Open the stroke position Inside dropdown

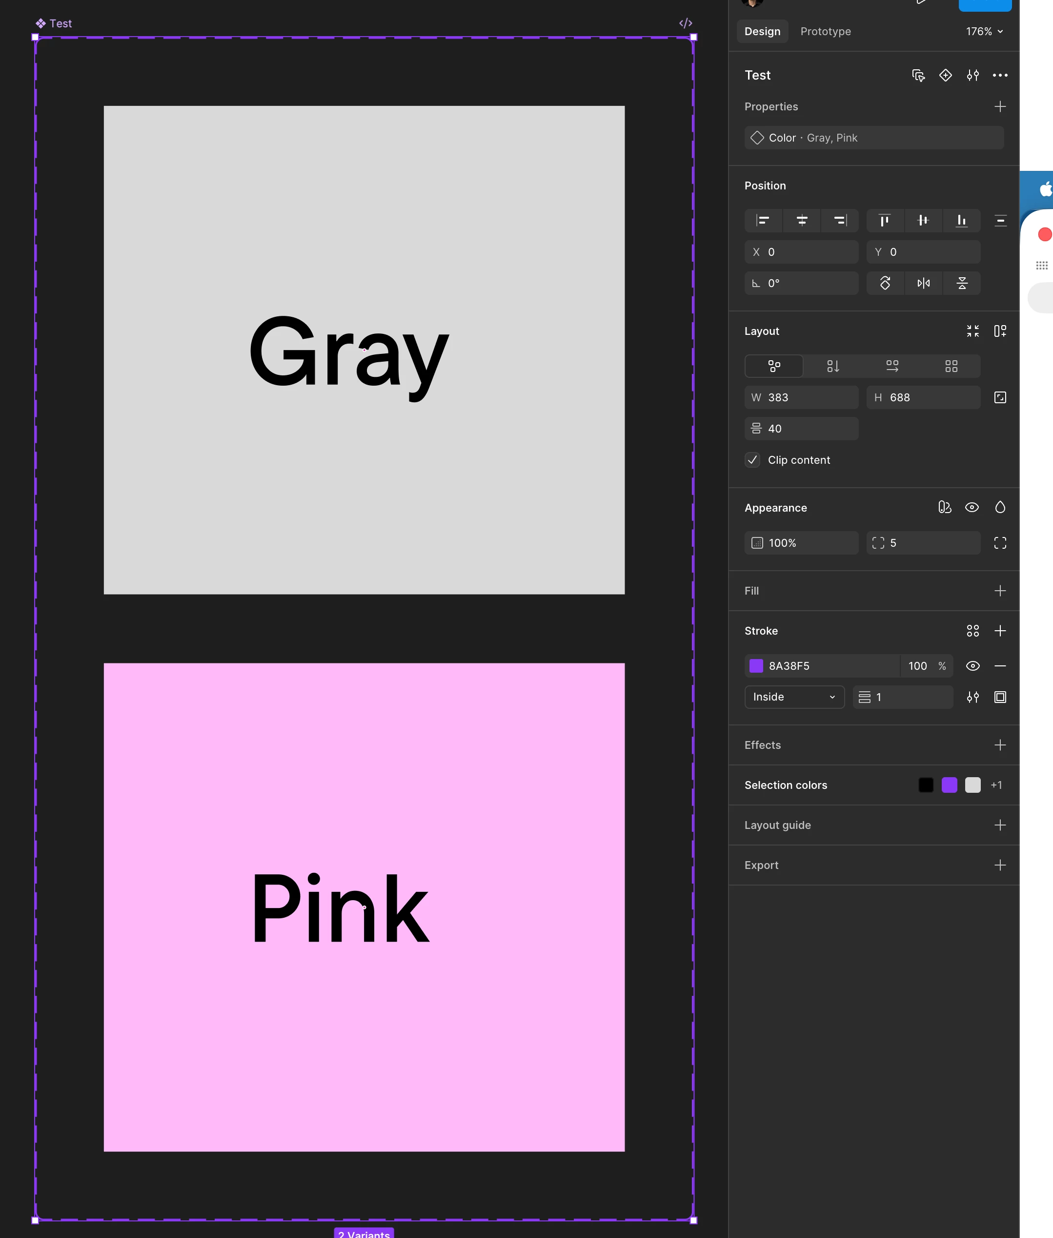pos(794,697)
